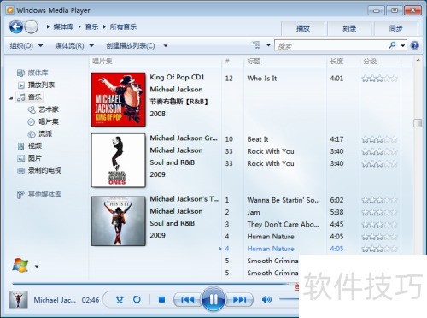Click 媒体库 in the breadcrumb path
Screen dimensions: 427x318
tap(63, 27)
